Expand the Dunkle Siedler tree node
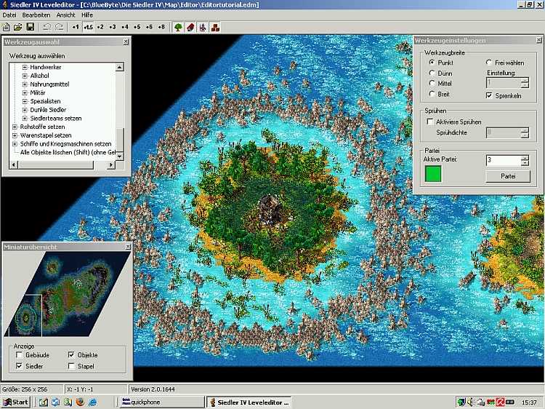Viewport: 545px width, 409px height. (25, 110)
